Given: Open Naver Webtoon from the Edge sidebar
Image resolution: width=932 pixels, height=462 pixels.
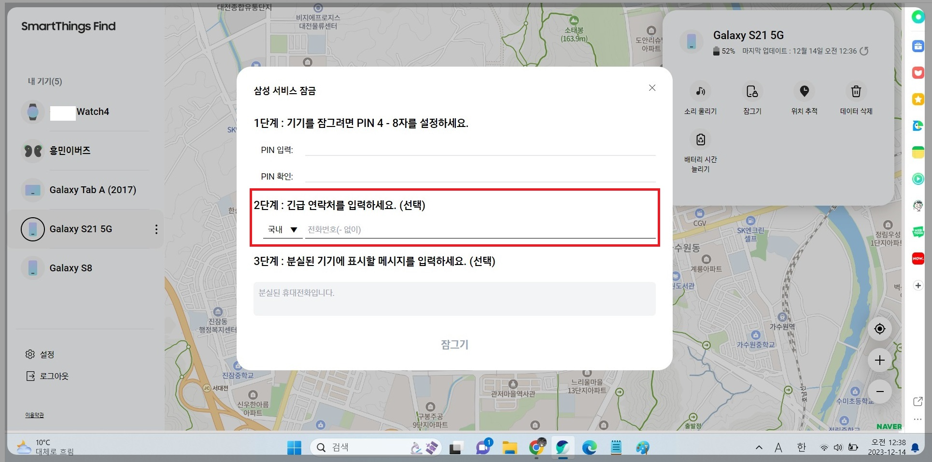Looking at the screenshot, I should tap(917, 232).
